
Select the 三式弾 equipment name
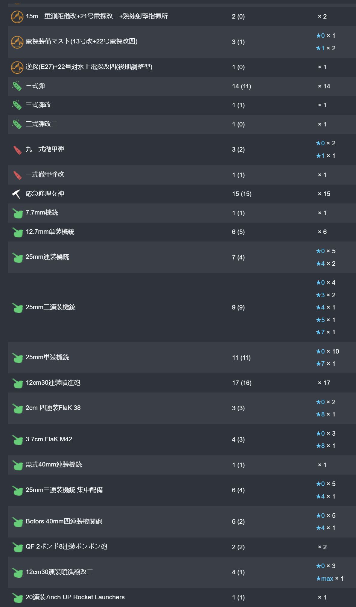tap(35, 86)
